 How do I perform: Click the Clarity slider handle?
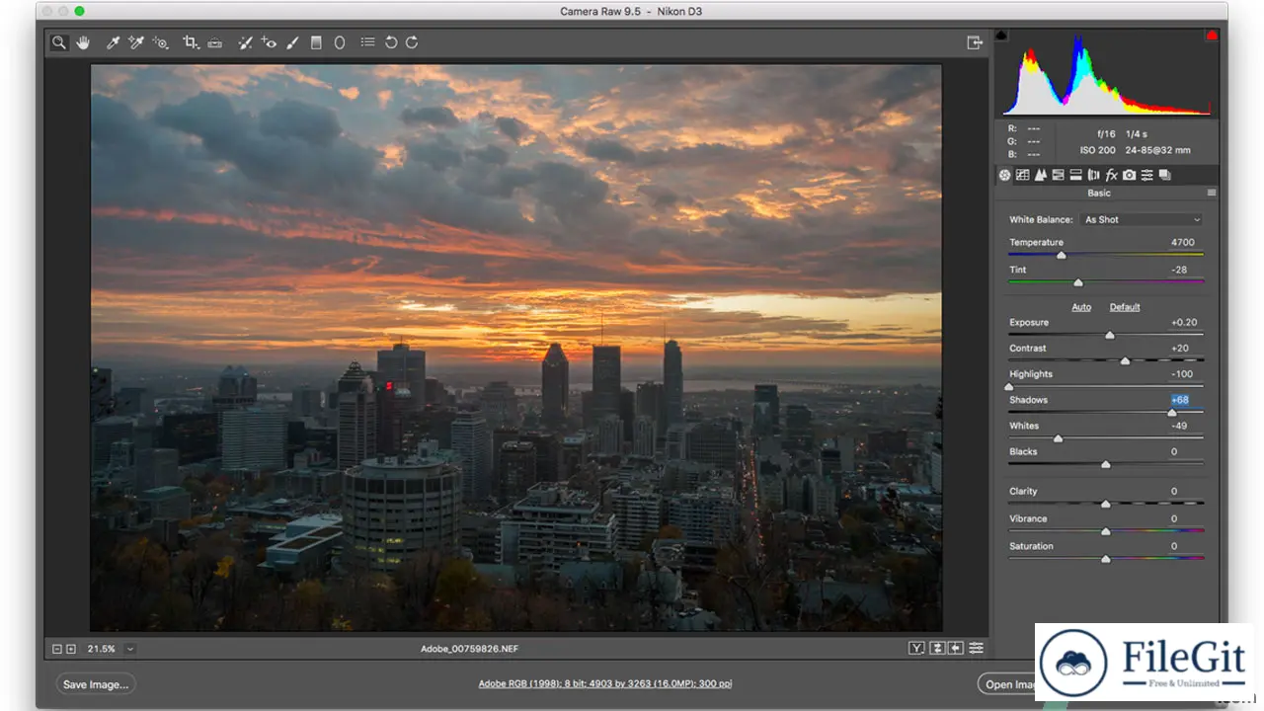coord(1106,504)
